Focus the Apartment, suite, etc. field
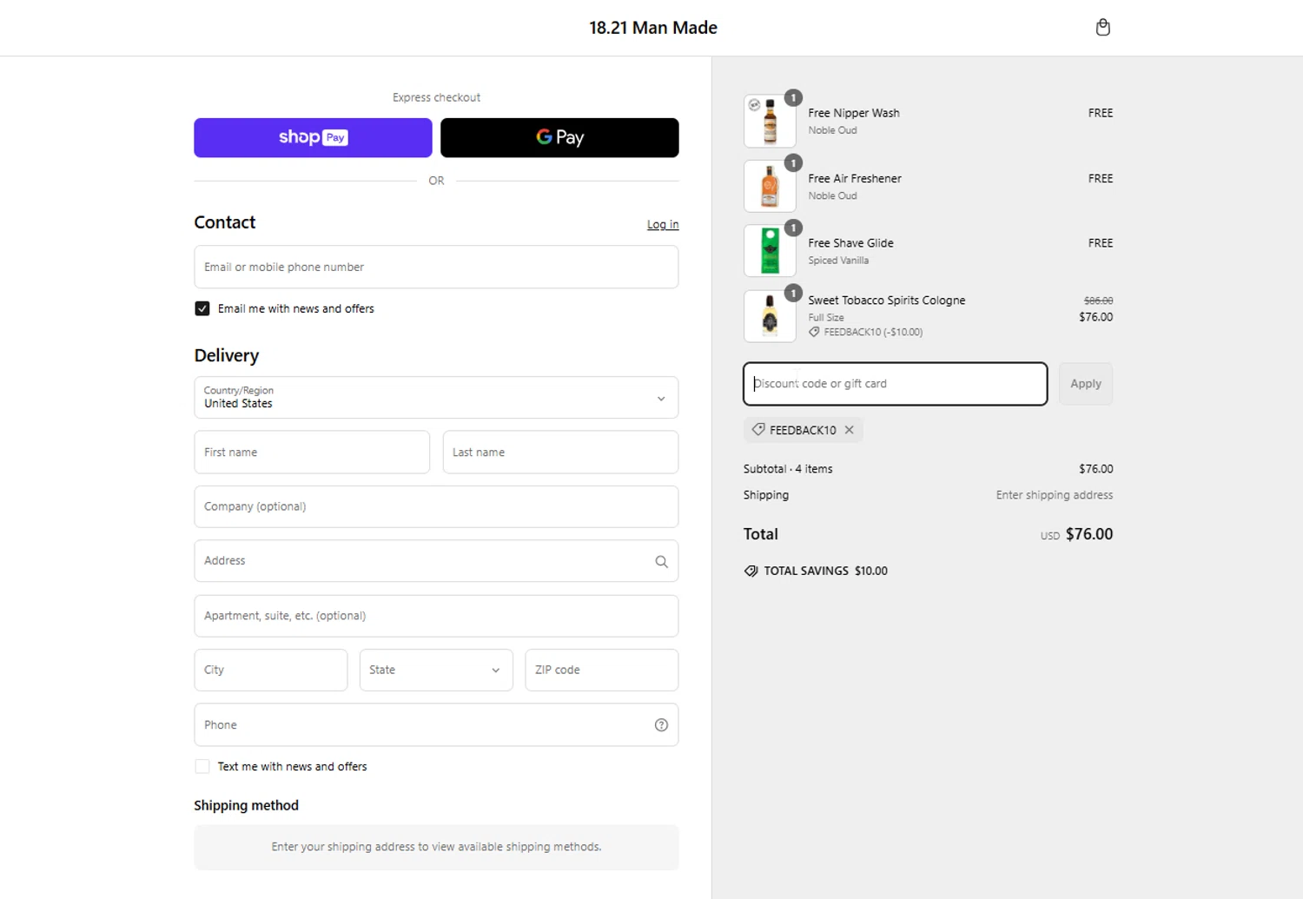The height and width of the screenshot is (899, 1303). point(436,616)
